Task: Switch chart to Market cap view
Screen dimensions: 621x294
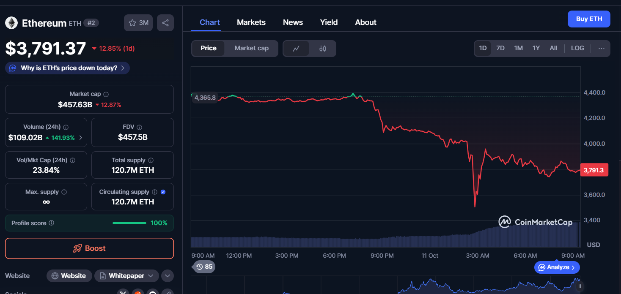Action: [251, 48]
